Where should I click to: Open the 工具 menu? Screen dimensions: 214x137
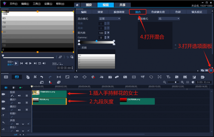tap(37, 4)
